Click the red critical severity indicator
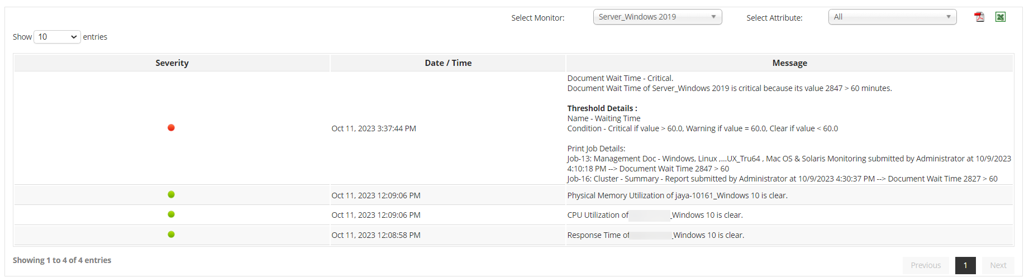Viewport: 1029px width, 277px height. [x=171, y=128]
